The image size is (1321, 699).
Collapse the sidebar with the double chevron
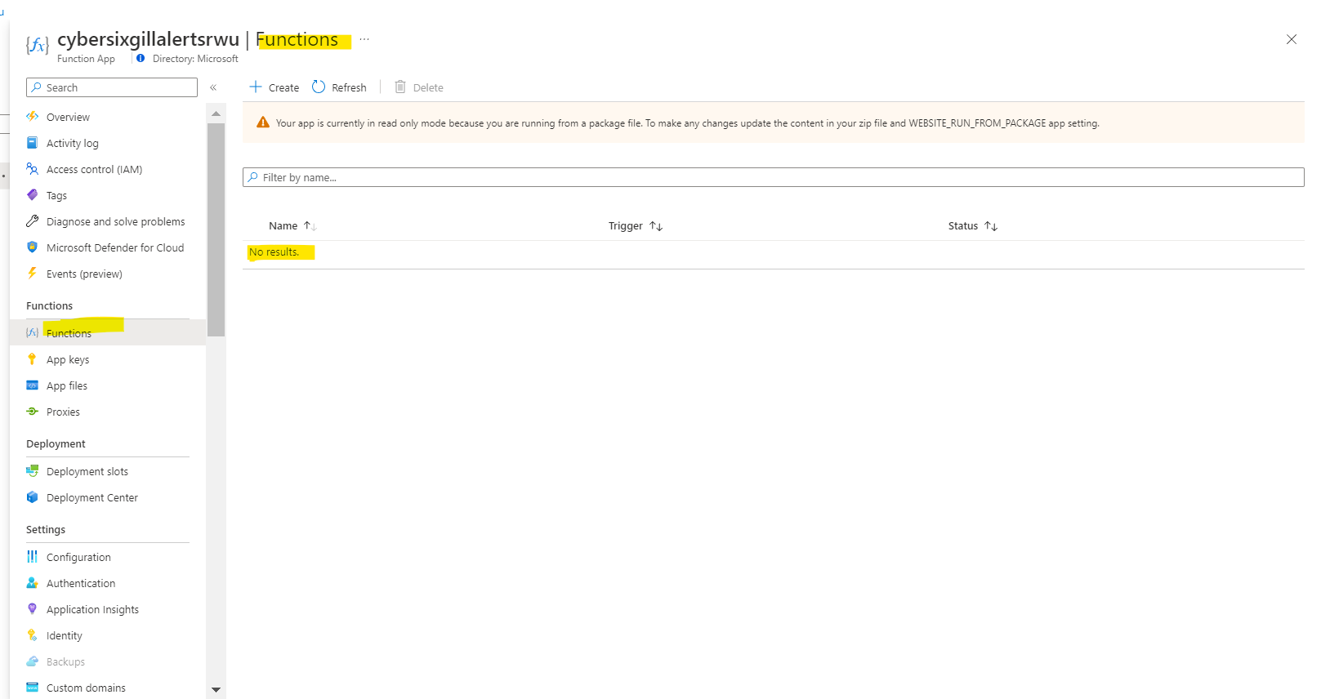213,87
